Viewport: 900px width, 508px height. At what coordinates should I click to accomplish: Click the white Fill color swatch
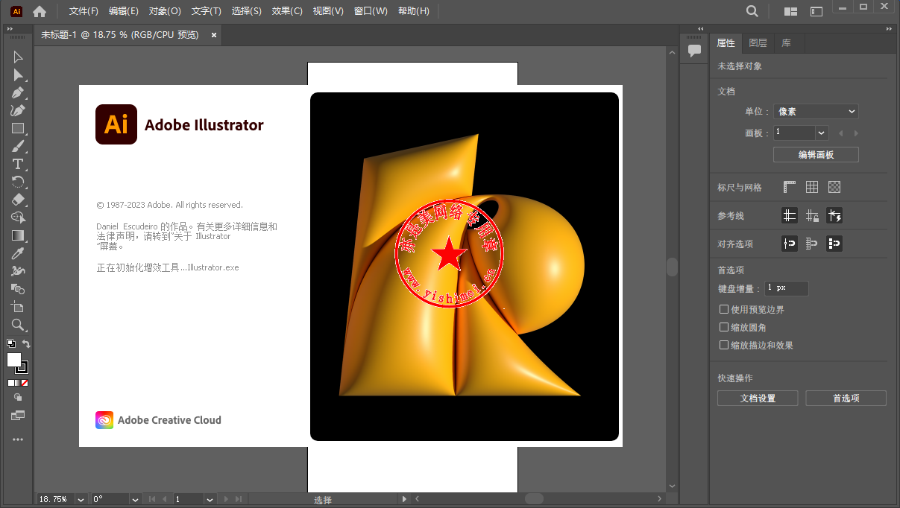(14, 360)
